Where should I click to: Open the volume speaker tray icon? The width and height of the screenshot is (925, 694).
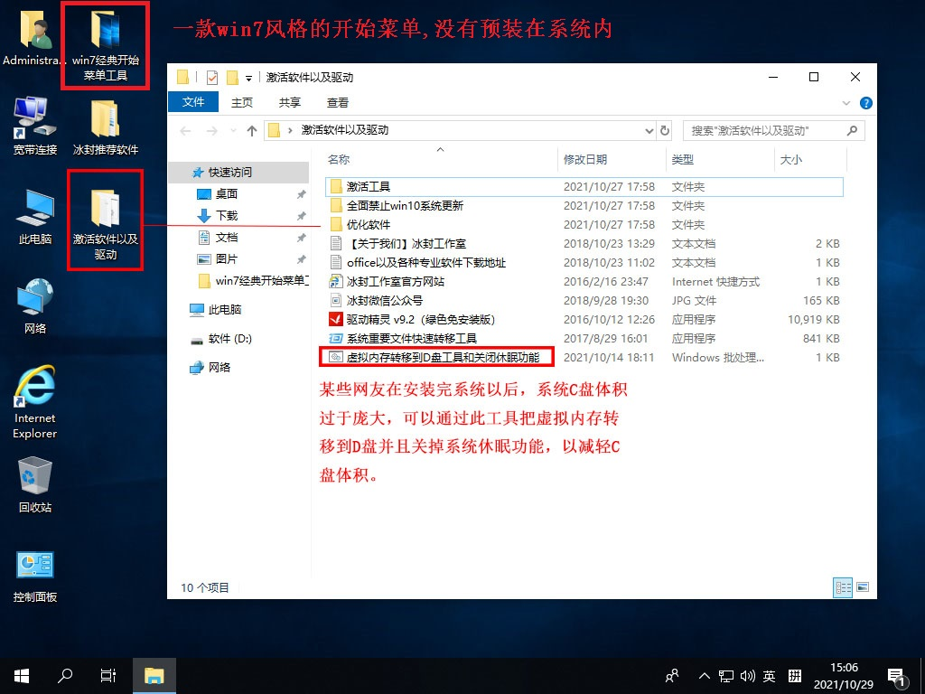(x=748, y=676)
